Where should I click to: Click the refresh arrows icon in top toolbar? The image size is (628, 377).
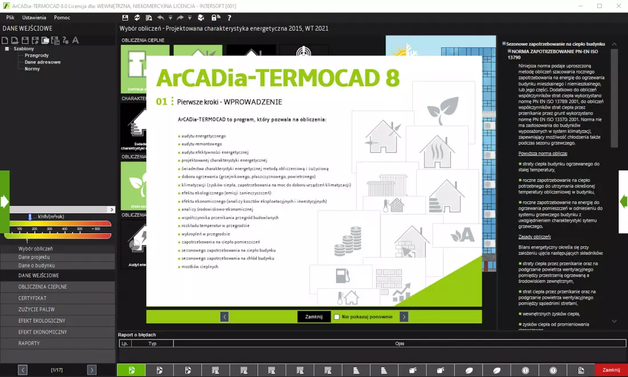coord(137,18)
